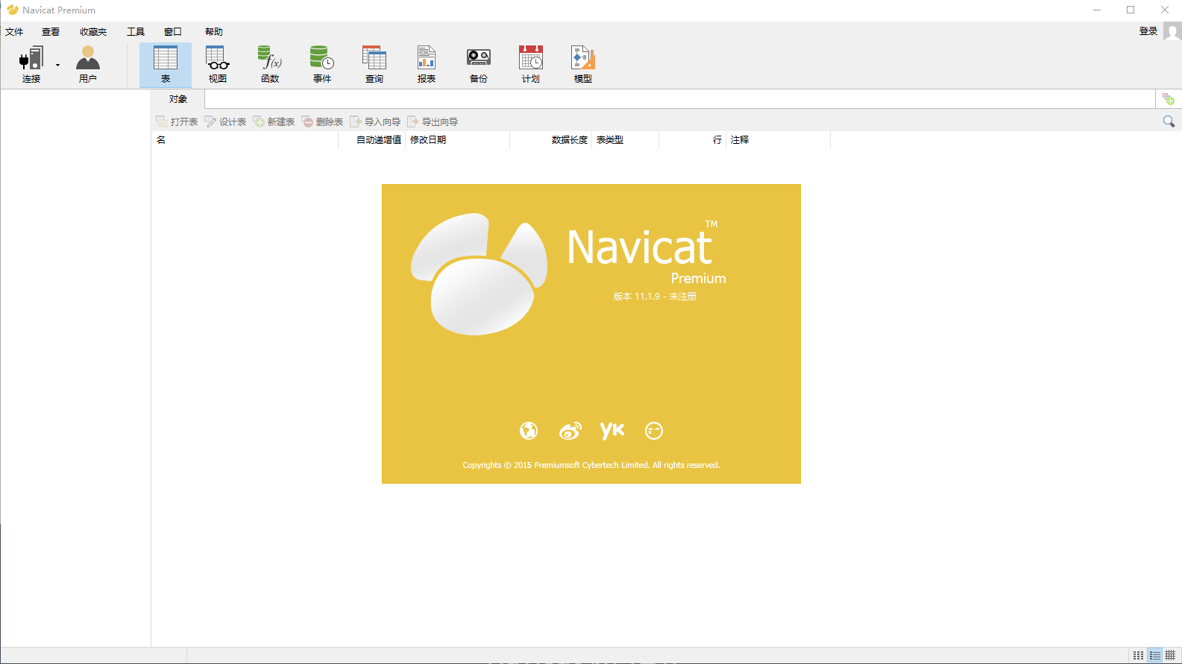This screenshot has height=664, width=1182.
Task: Switch to icon view in status bar
Action: click(1138, 656)
